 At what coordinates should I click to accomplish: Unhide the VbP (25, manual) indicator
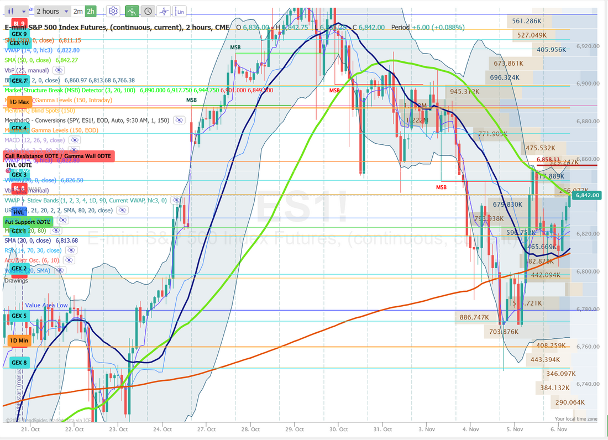coord(59,70)
